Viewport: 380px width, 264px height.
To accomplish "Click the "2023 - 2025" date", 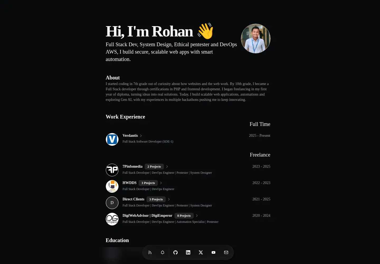I will [x=261, y=166].
